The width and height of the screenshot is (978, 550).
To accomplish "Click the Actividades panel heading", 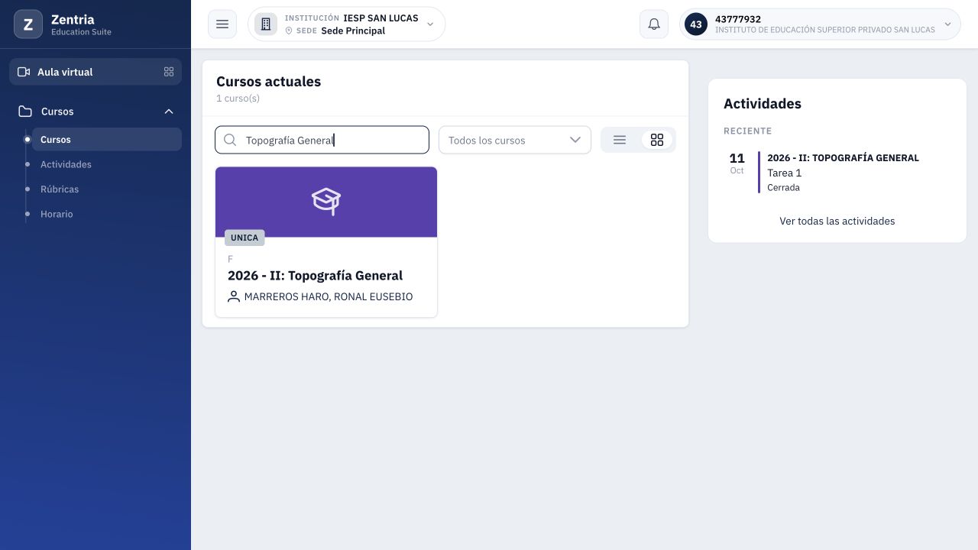I will click(x=763, y=104).
